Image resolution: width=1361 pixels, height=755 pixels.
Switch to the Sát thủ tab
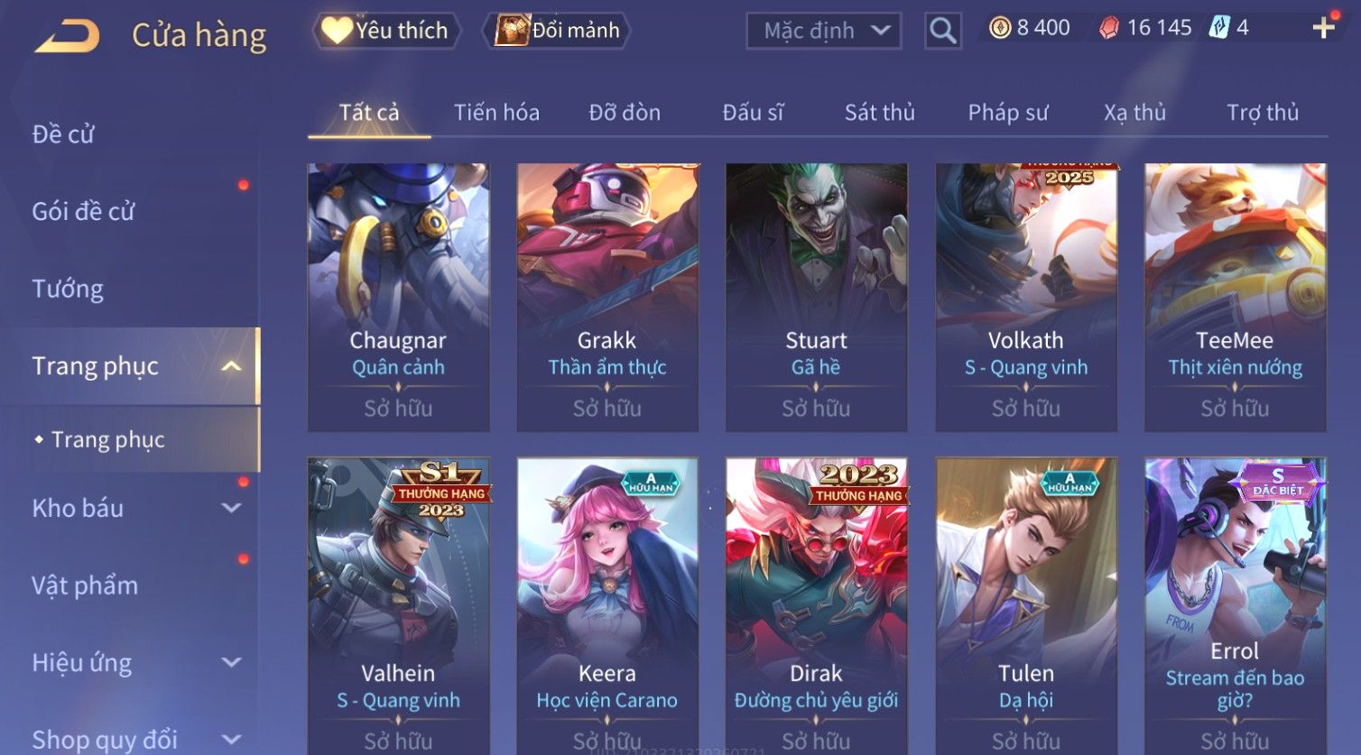pos(880,113)
